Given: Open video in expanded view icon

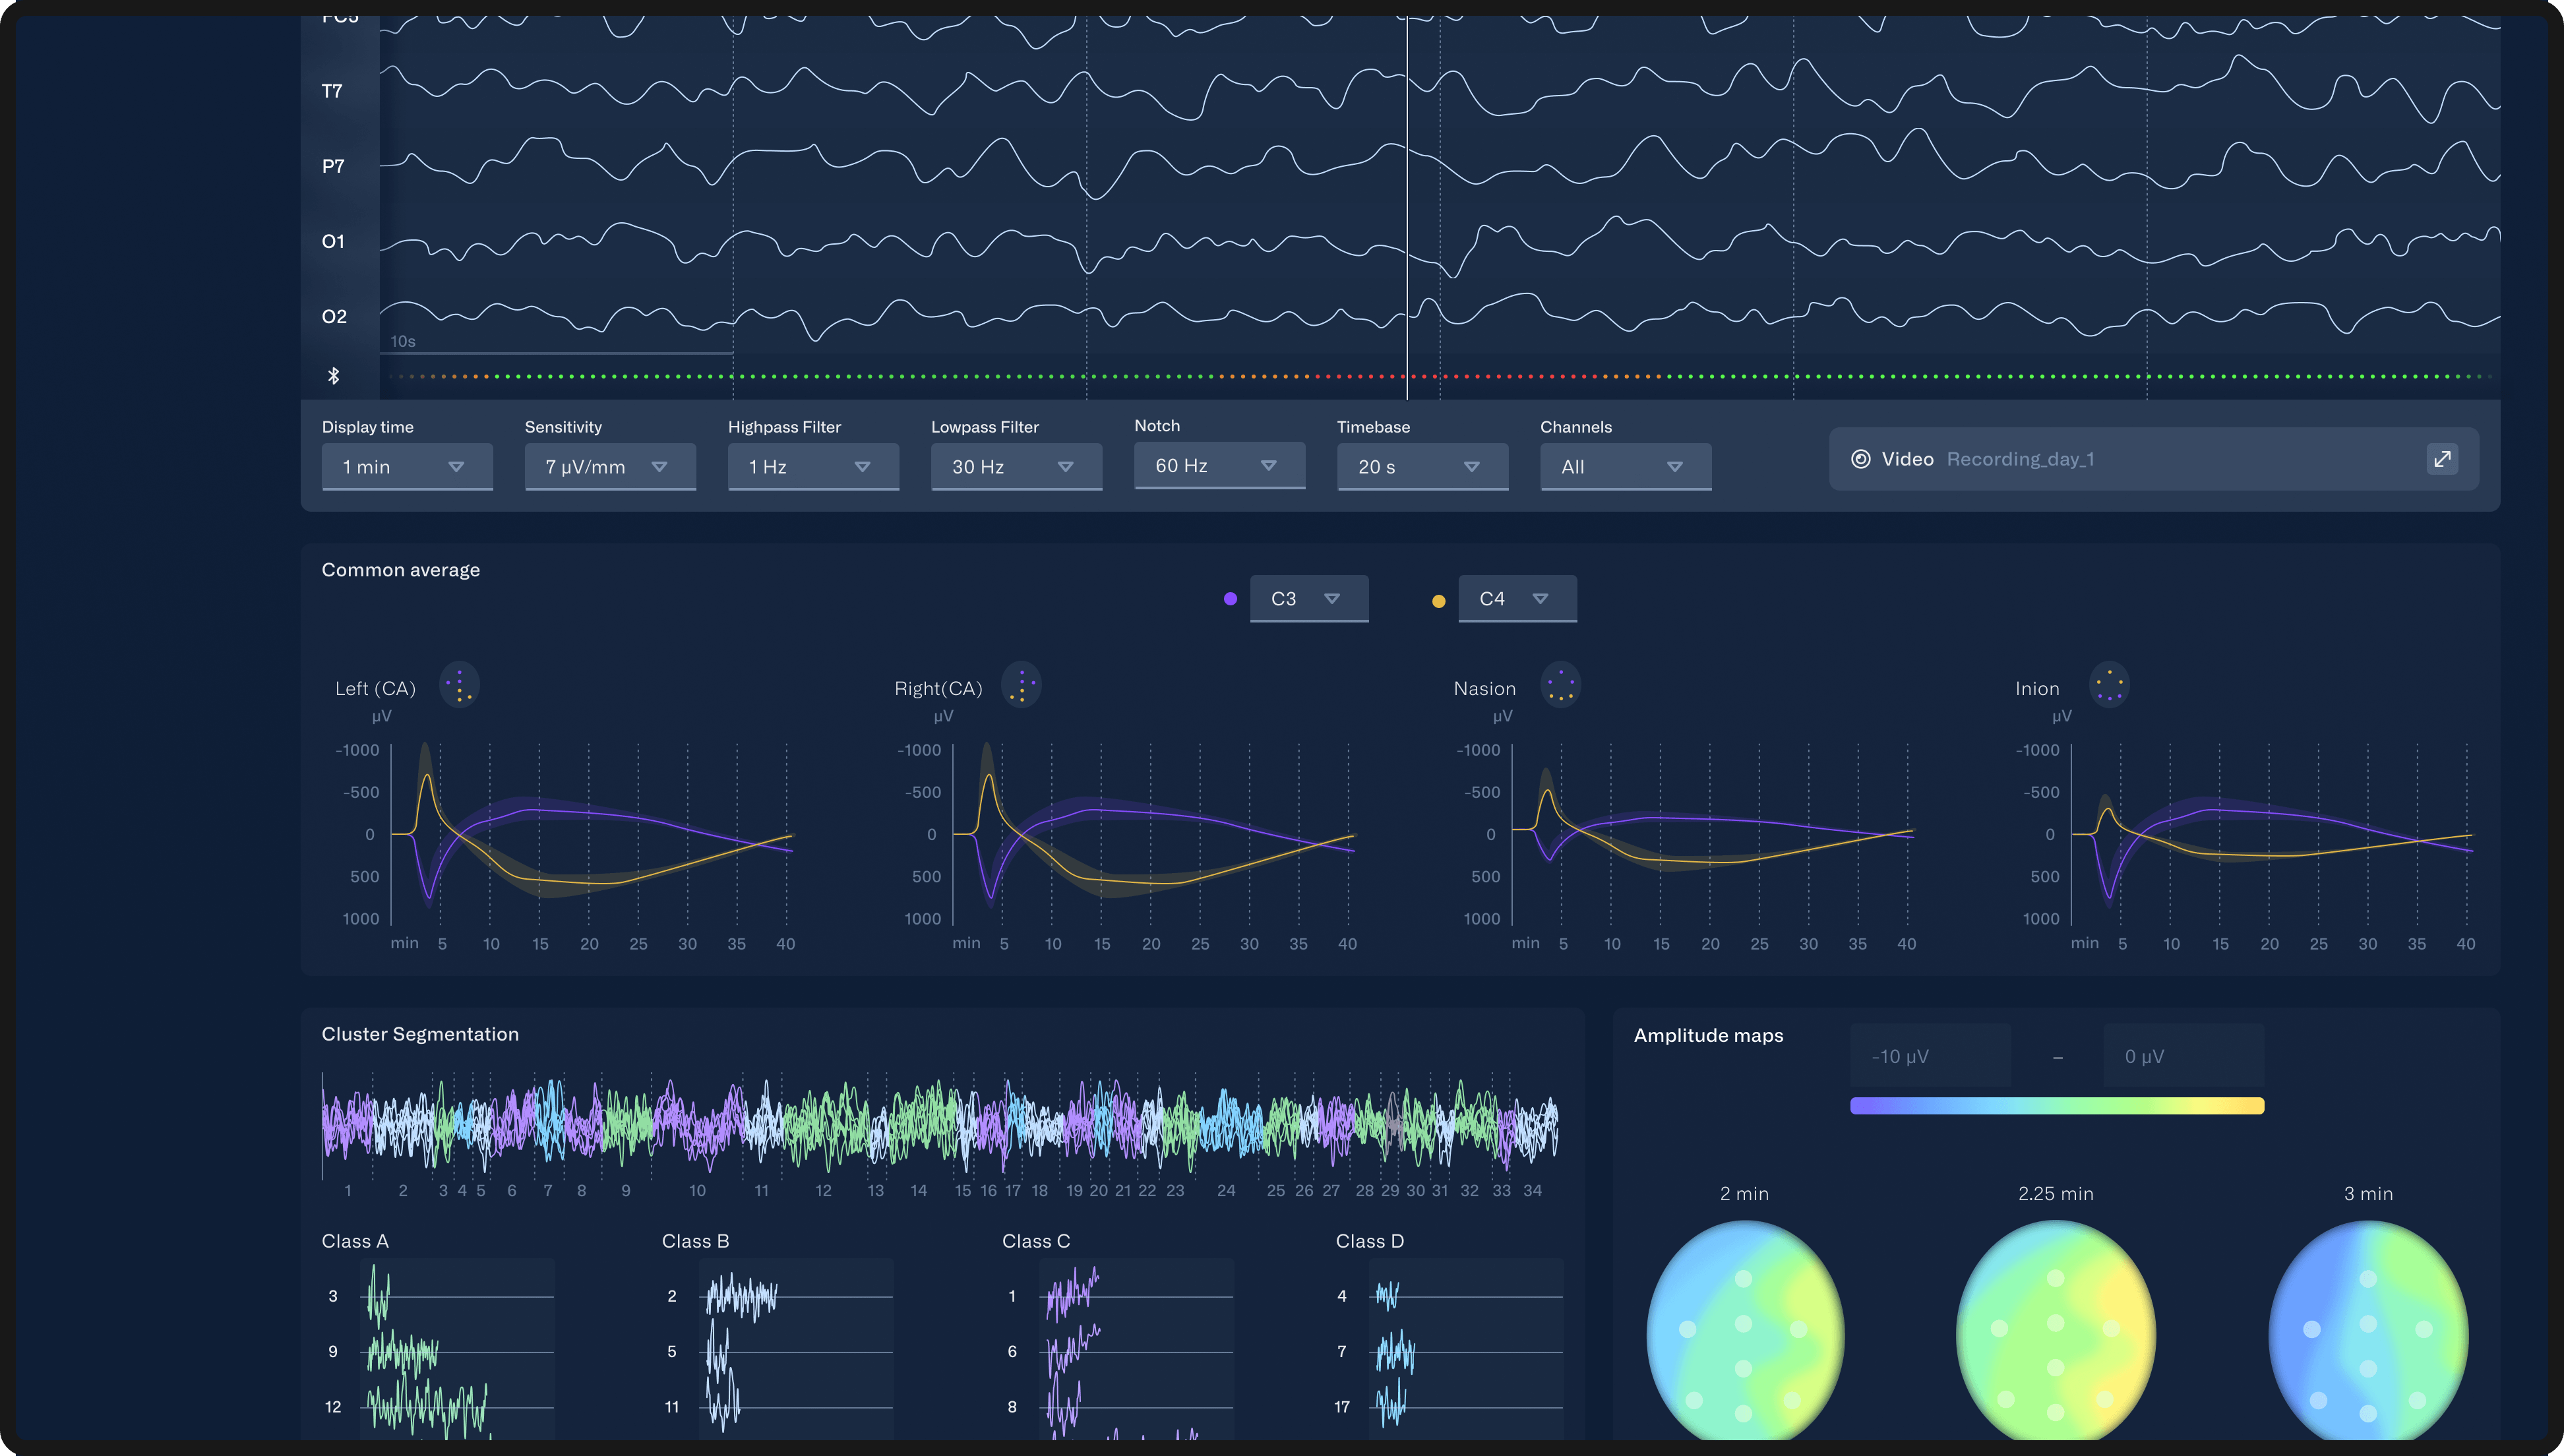Looking at the screenshot, I should 2442,459.
